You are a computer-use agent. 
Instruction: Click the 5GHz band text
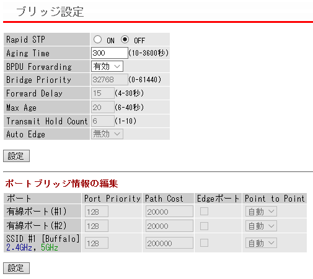click(x=50, y=247)
